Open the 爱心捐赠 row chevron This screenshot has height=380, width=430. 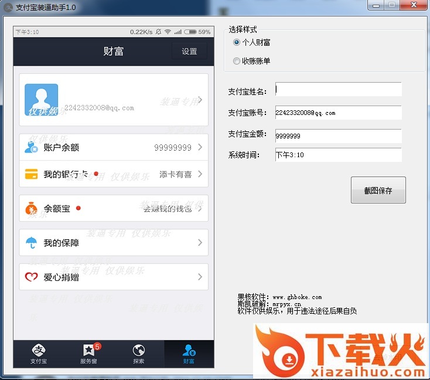pos(200,277)
